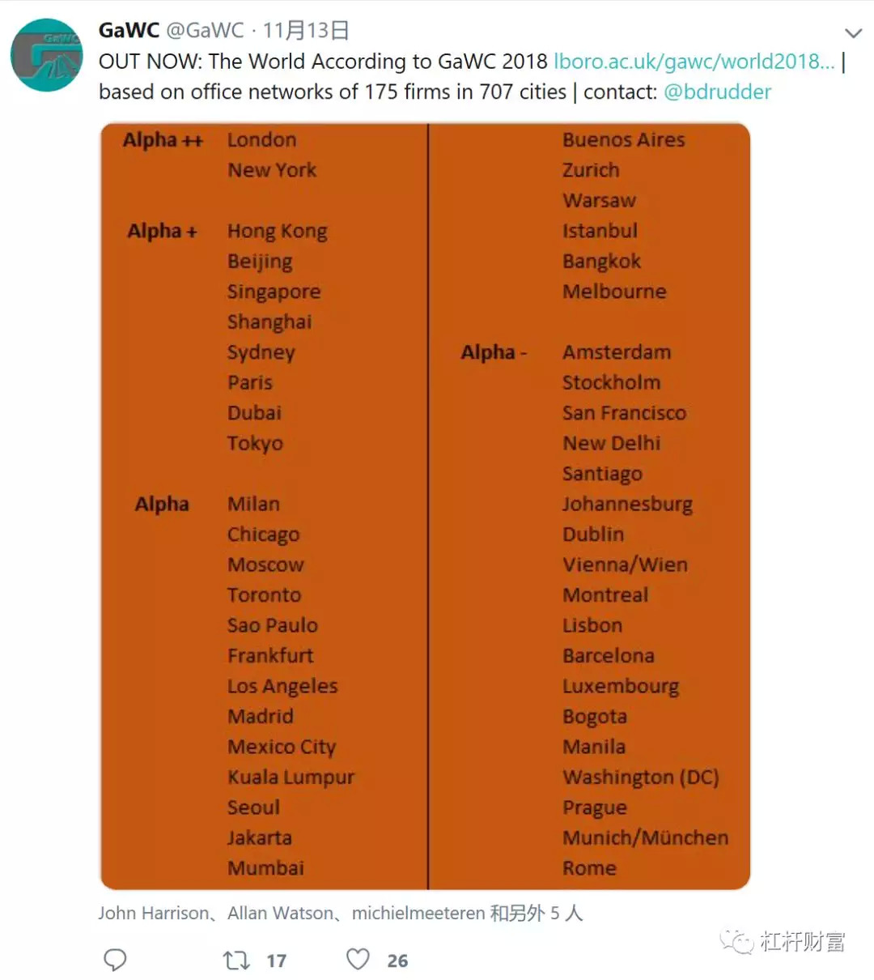Open the tweet's 11月13日 timestamp
Screen dimensions: 874x980
(306, 31)
